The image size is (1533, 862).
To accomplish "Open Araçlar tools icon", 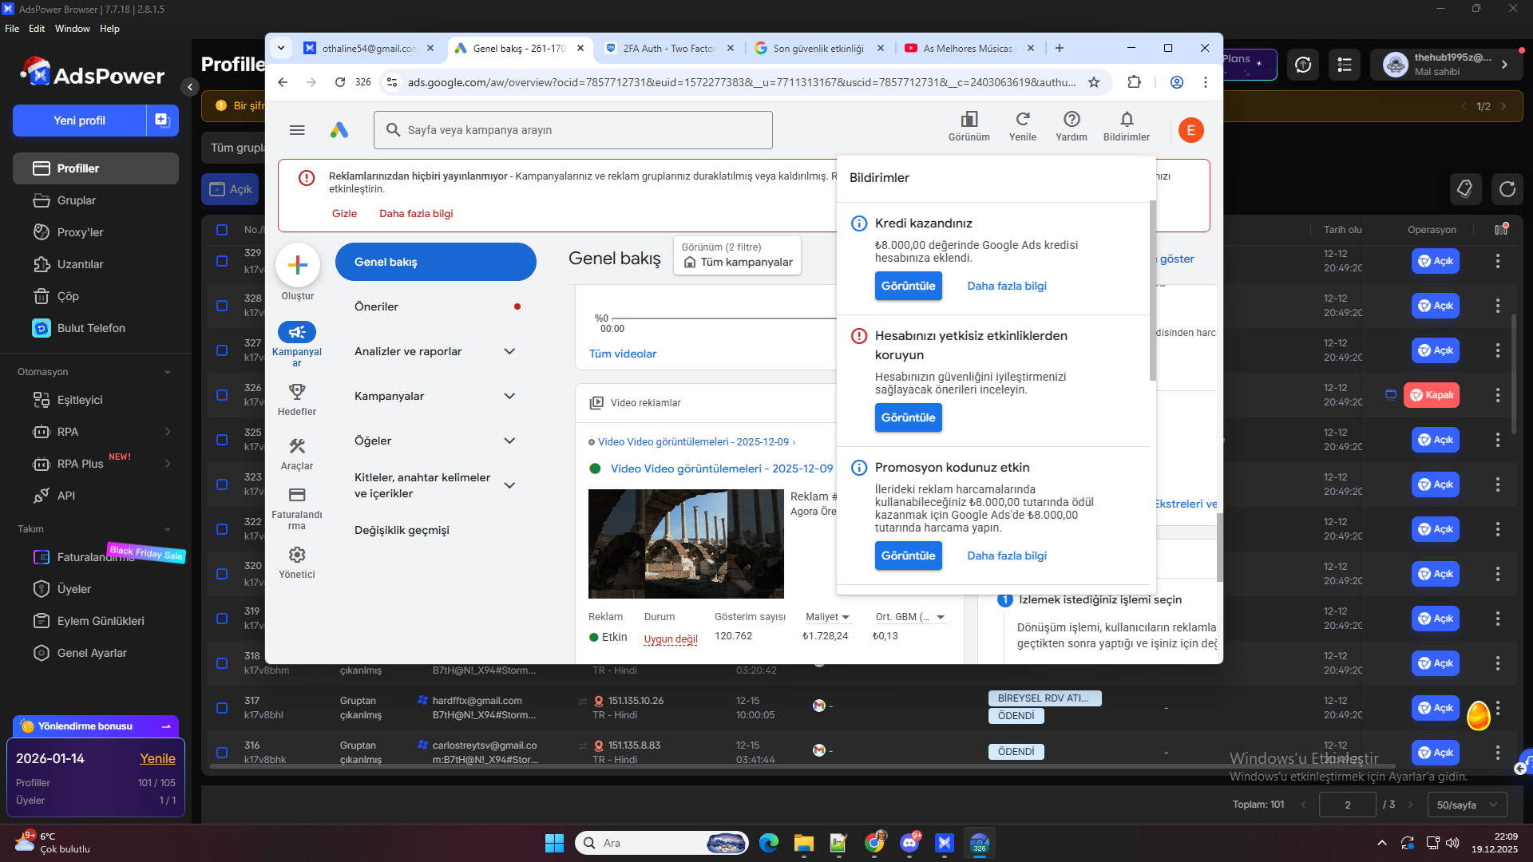I will tap(297, 445).
